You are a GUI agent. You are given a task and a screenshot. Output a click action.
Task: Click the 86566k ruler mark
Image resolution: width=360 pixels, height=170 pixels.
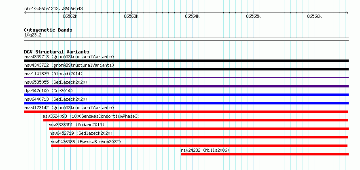(x=315, y=16)
